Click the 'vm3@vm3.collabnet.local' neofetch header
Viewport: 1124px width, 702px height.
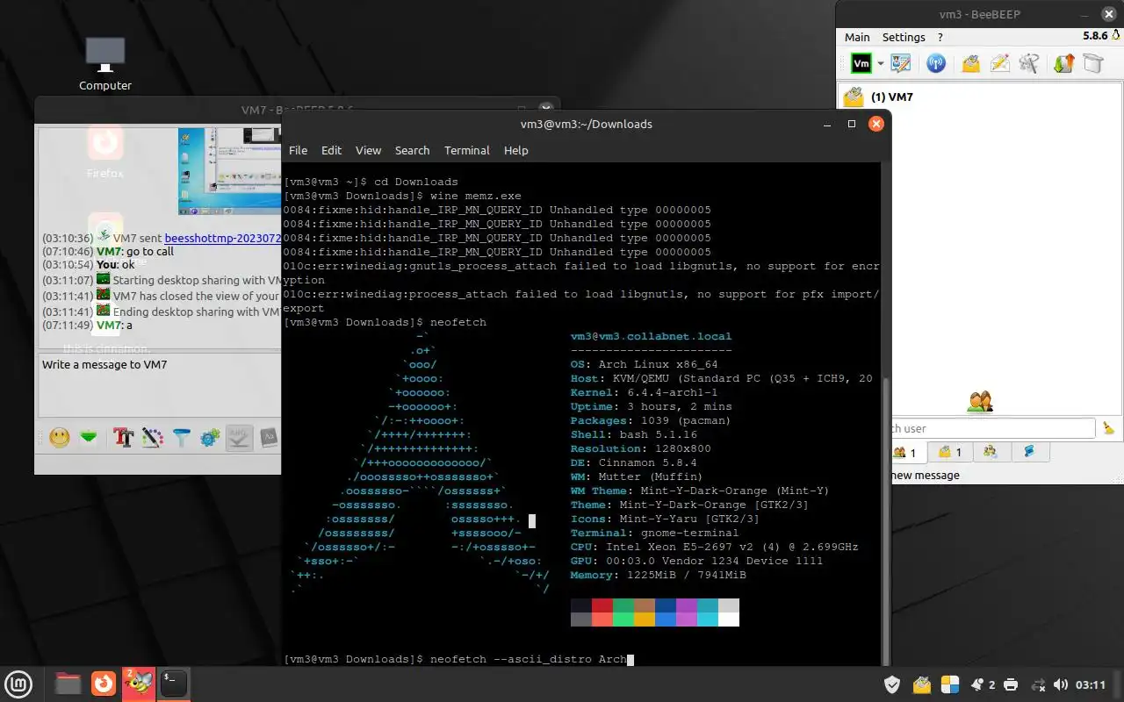(651, 336)
